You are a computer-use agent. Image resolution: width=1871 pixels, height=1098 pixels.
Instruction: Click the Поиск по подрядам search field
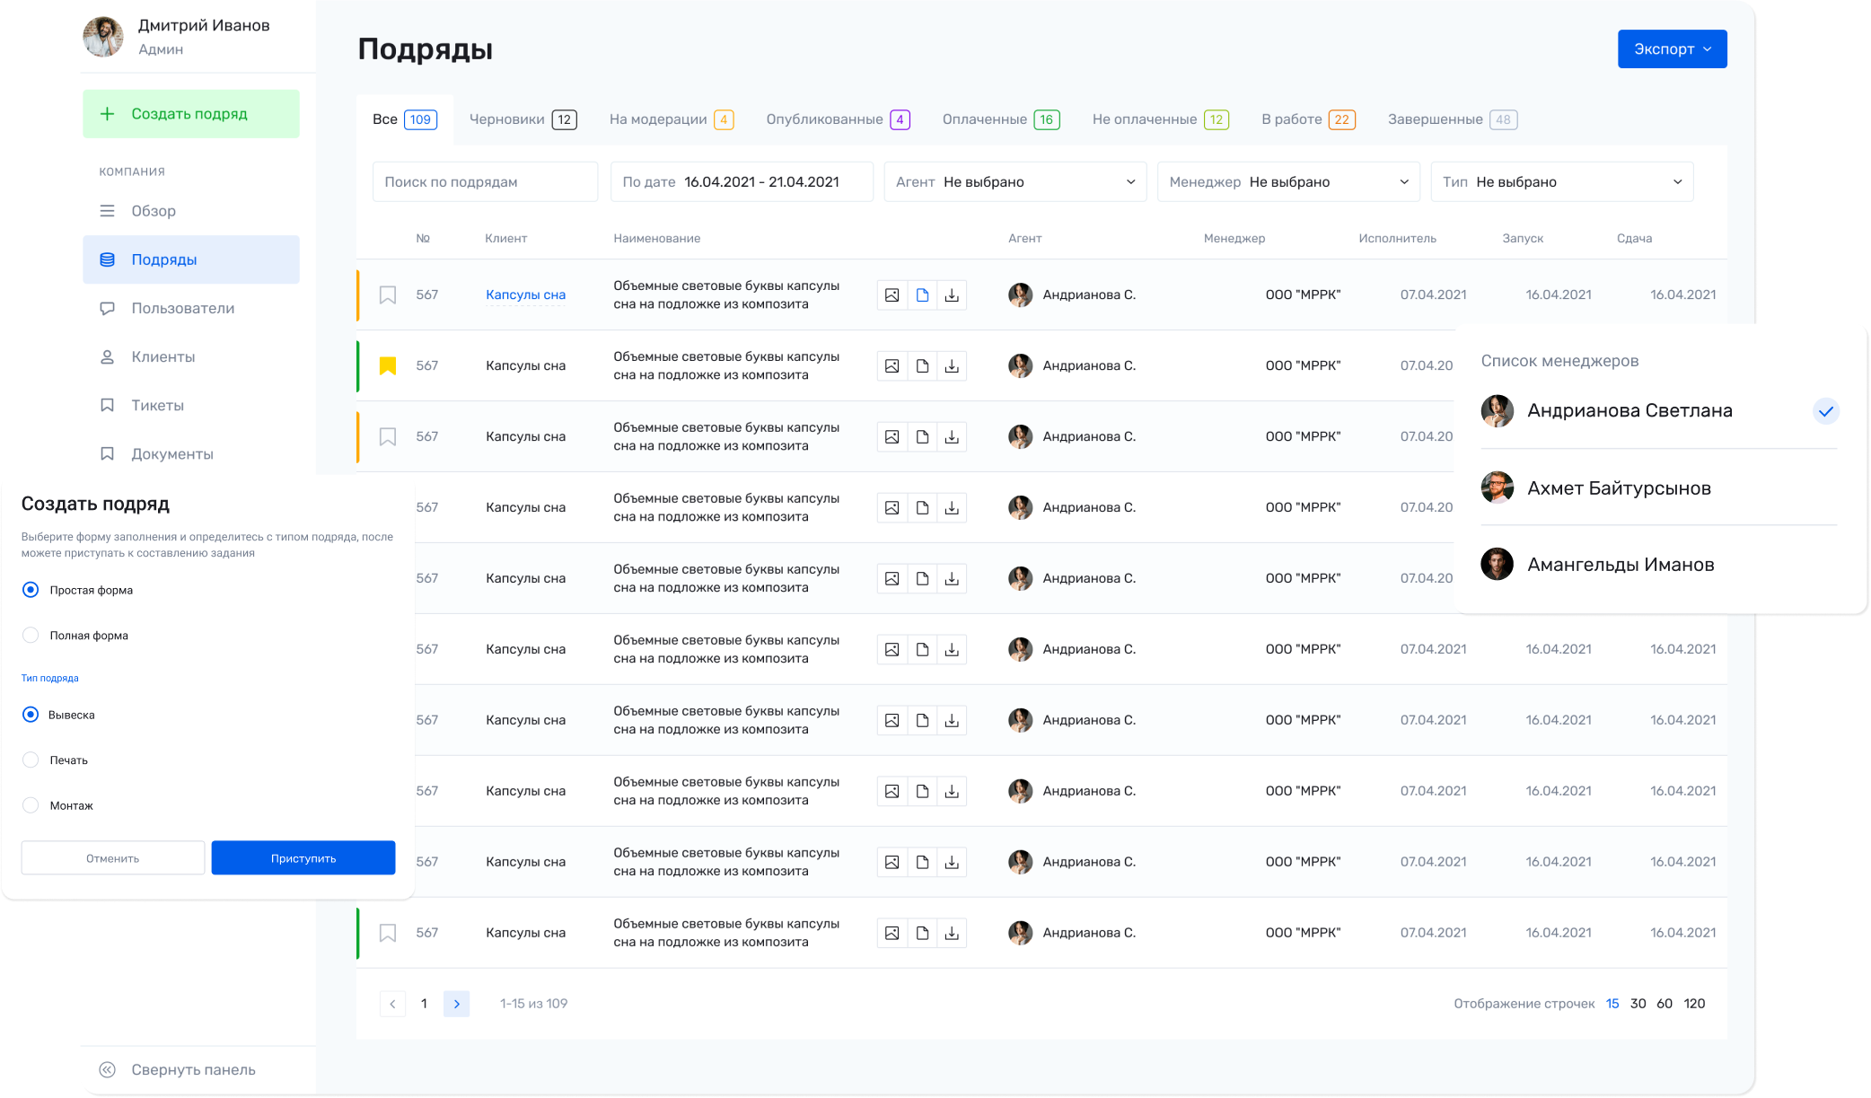point(485,182)
